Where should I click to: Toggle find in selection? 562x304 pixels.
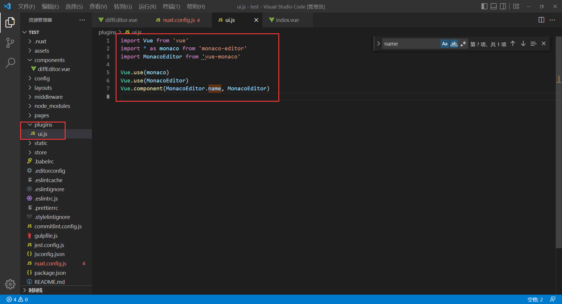click(533, 44)
